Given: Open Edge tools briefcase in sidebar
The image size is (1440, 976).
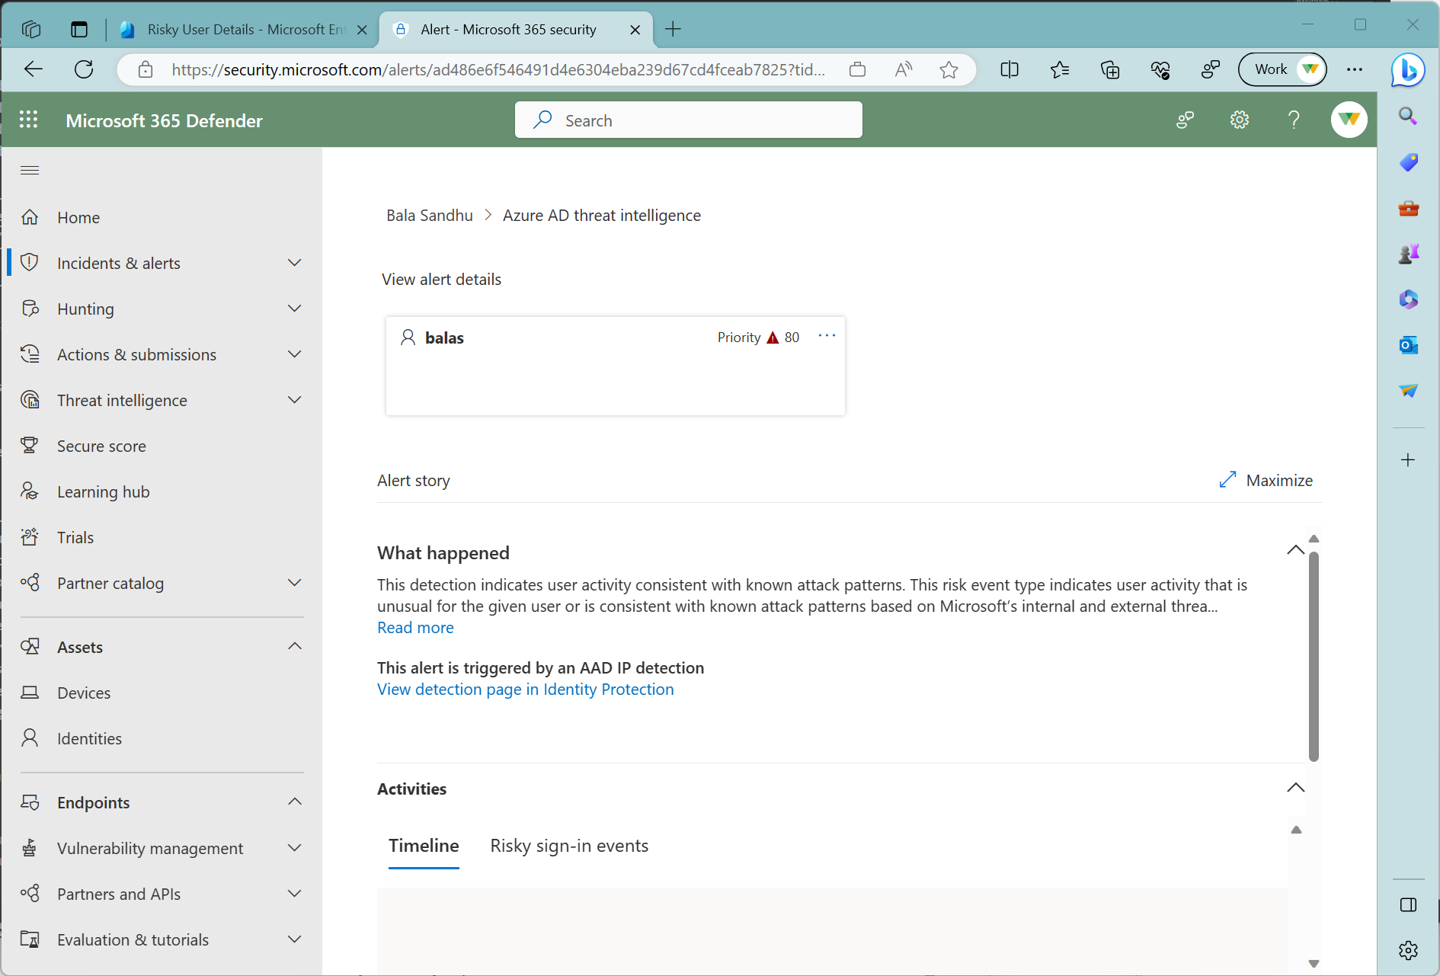Looking at the screenshot, I should coord(1408,208).
